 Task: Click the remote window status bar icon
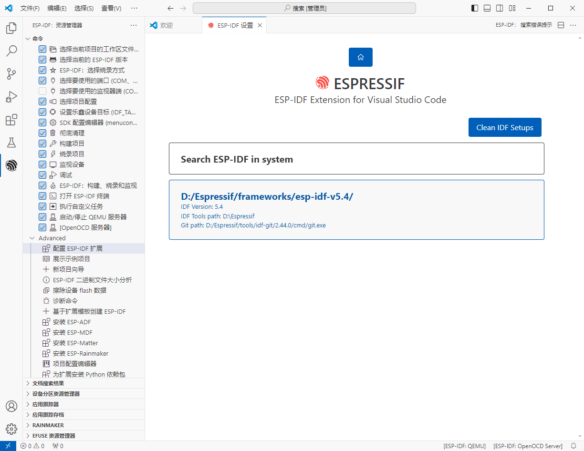8,446
